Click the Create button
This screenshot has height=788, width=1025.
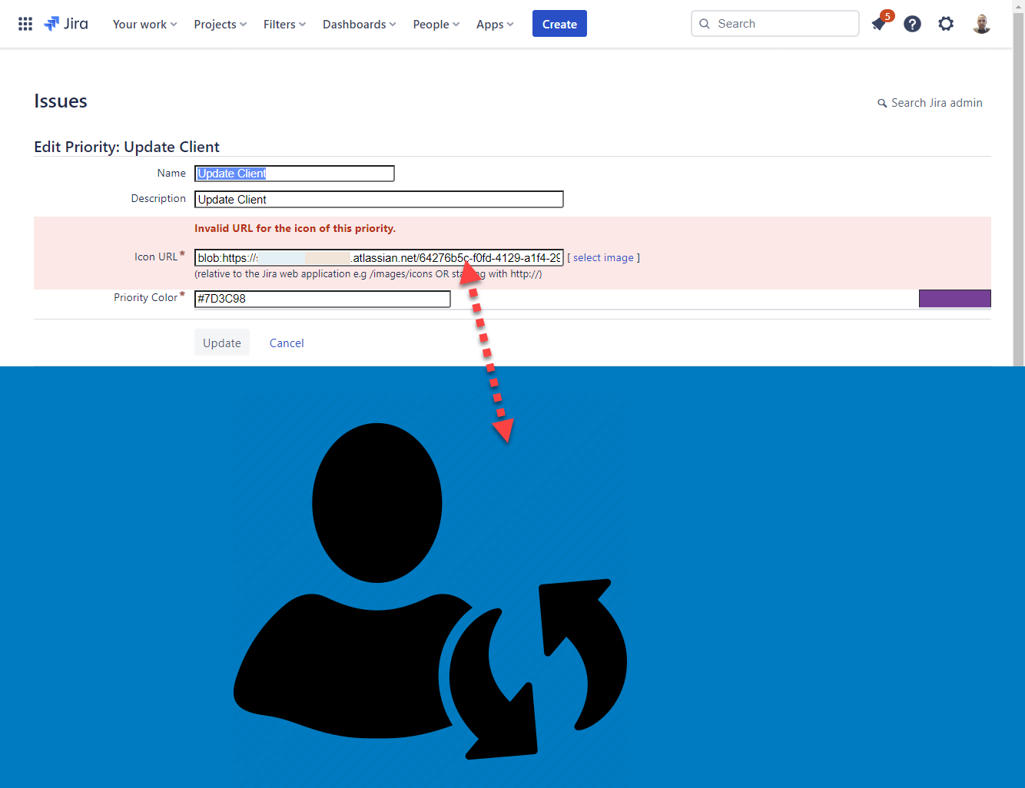(559, 23)
